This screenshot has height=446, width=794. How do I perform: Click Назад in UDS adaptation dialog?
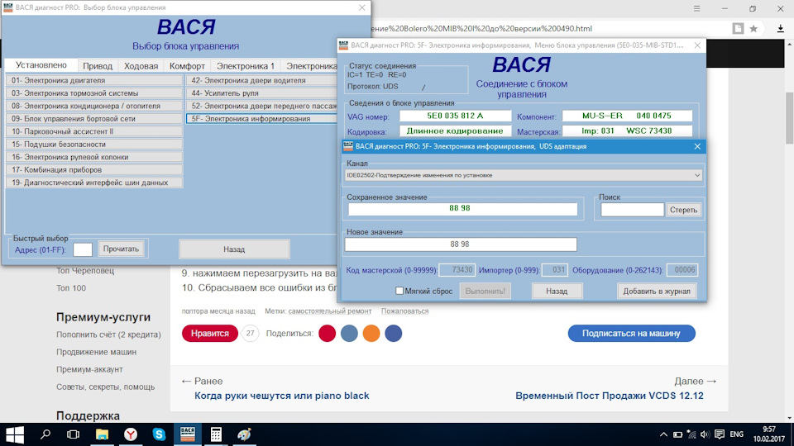557,292
